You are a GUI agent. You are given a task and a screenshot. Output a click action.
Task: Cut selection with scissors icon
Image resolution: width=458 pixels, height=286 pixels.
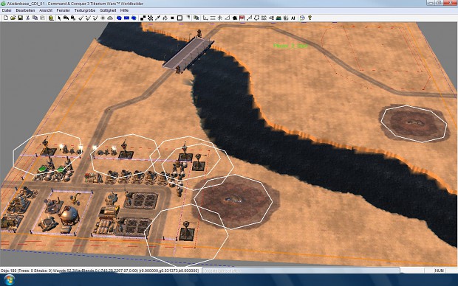[x=28, y=18]
